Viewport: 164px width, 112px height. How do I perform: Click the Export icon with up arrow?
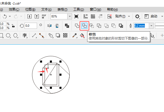(37, 16)
